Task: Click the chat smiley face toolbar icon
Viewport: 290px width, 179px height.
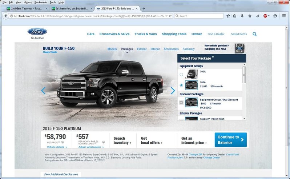Action: 275,16
